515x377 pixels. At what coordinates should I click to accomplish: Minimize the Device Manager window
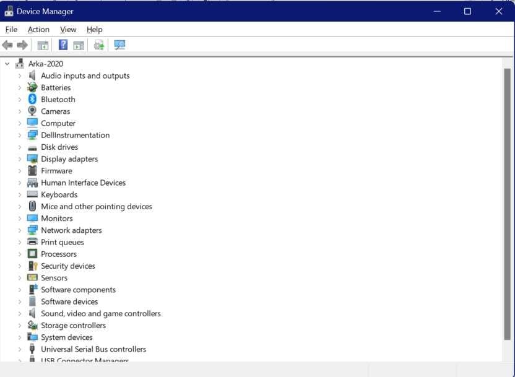coord(437,12)
